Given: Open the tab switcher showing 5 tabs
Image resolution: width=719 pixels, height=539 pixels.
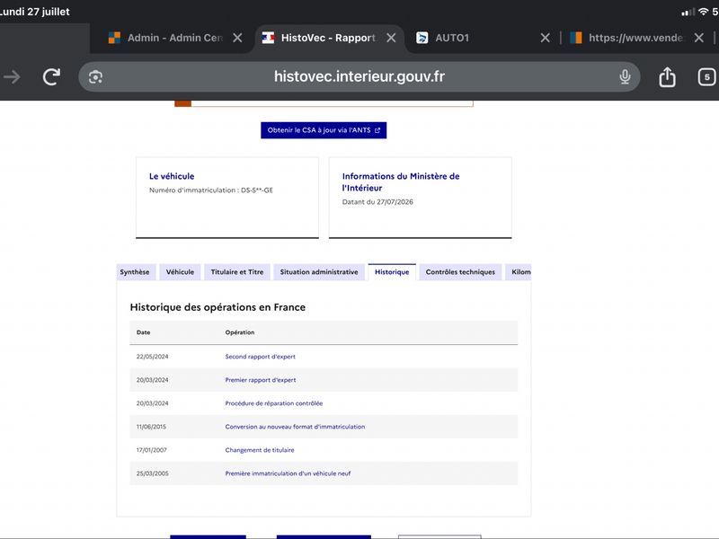Looking at the screenshot, I should [706, 76].
